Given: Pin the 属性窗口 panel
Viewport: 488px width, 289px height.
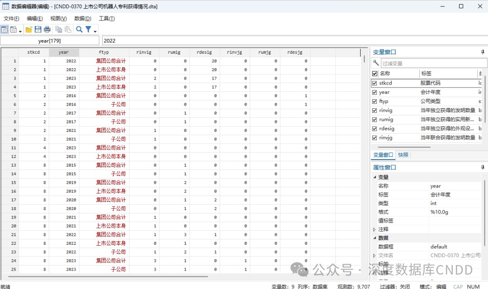Looking at the screenshot, I should pos(483,168).
